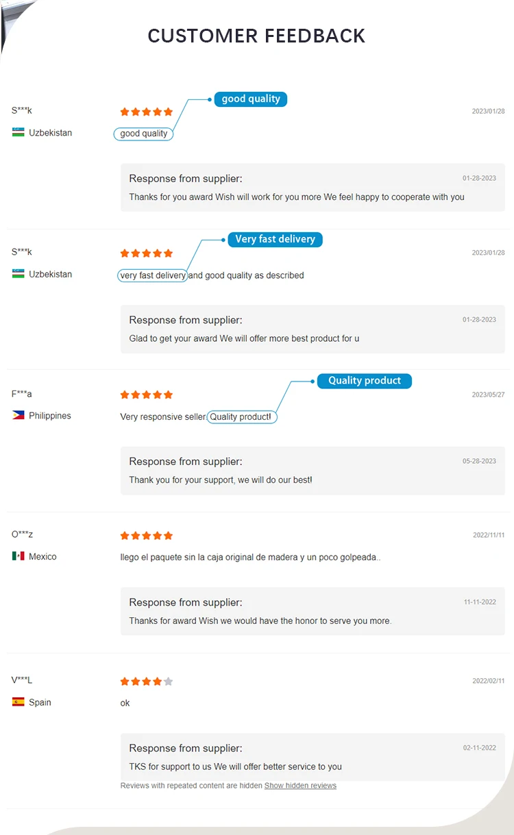Click the circled 'very fast delivery' review text
This screenshot has width=514, height=835.
tap(153, 275)
